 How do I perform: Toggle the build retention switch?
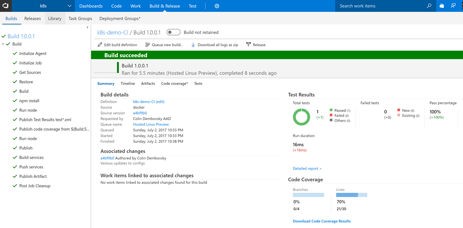point(174,33)
